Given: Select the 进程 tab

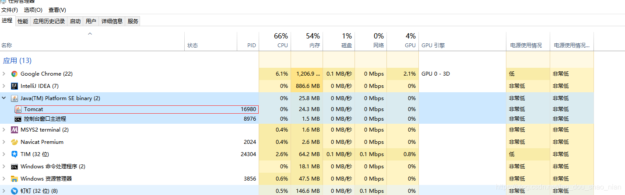Looking at the screenshot, I should 7,21.
